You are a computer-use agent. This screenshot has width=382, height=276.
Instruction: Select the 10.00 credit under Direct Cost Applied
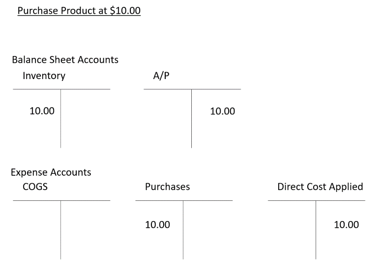coord(346,225)
